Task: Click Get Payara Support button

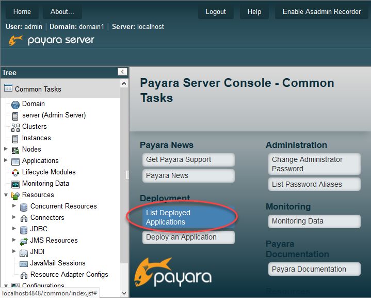Action: [188, 160]
